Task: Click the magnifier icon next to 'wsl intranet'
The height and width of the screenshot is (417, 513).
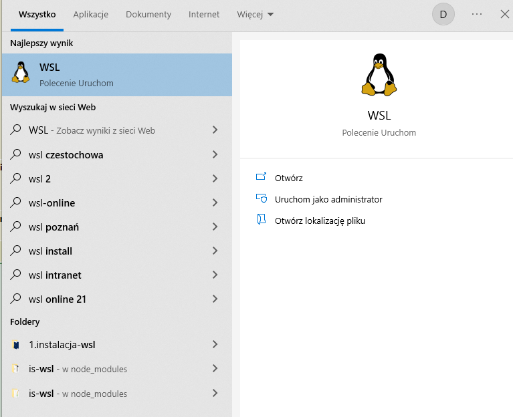Action: (x=15, y=275)
